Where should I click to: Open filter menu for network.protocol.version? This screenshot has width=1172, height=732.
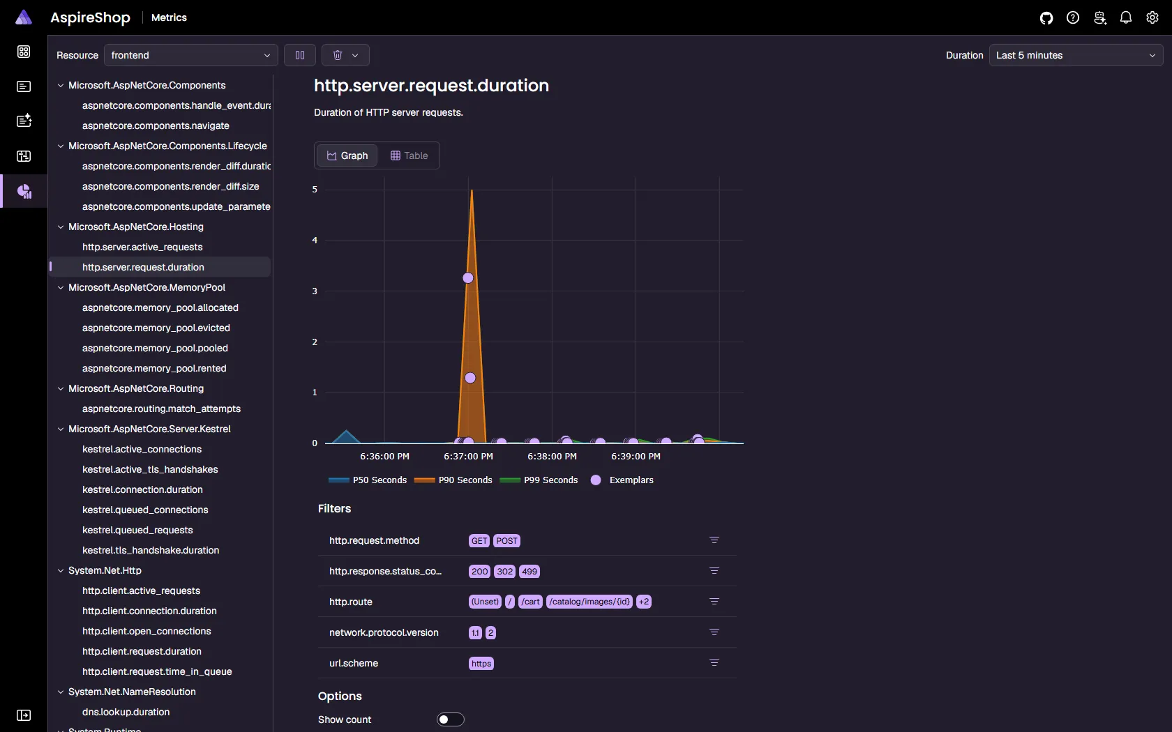pyautogui.click(x=714, y=632)
